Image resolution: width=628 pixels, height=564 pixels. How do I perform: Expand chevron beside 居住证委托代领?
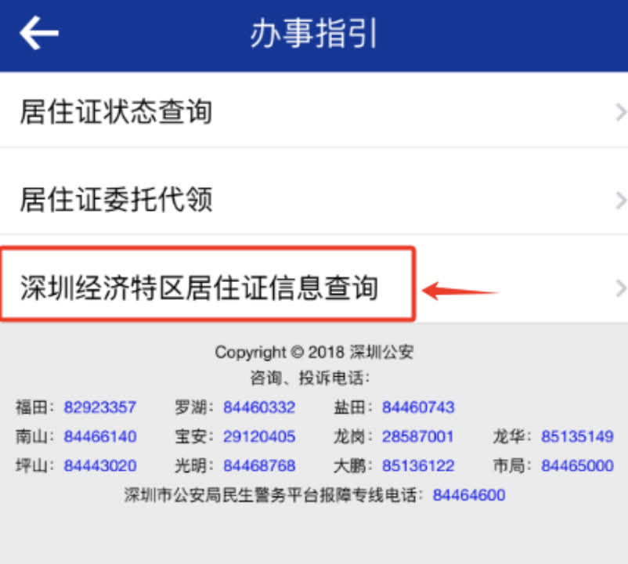click(621, 201)
